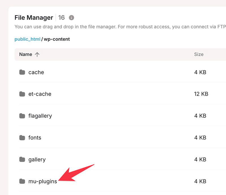226x195 pixels.
Task: Click the info icon beside File Manager count
Action: pos(71,18)
